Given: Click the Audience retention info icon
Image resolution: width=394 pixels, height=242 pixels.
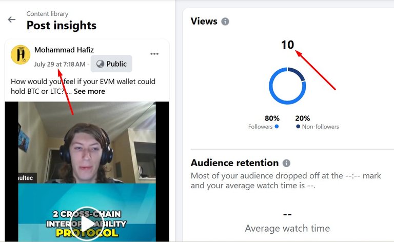Looking at the screenshot, I should click(286, 163).
